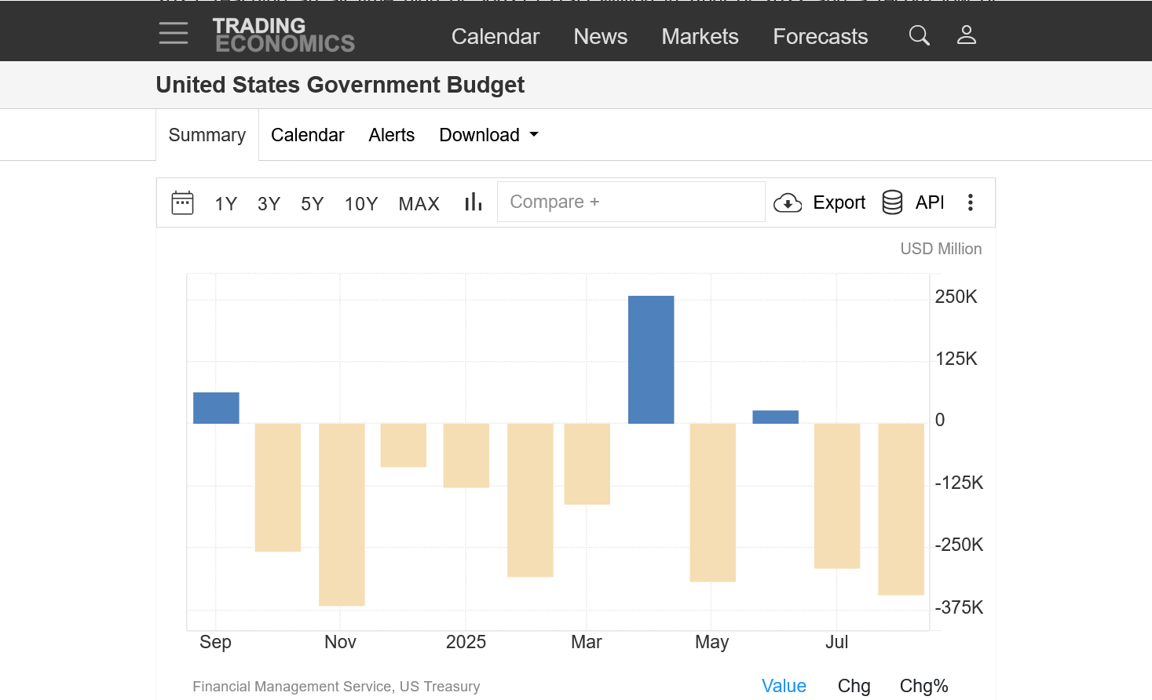This screenshot has height=700, width=1152.
Task: Go to Markets in top navigation
Action: click(x=700, y=36)
